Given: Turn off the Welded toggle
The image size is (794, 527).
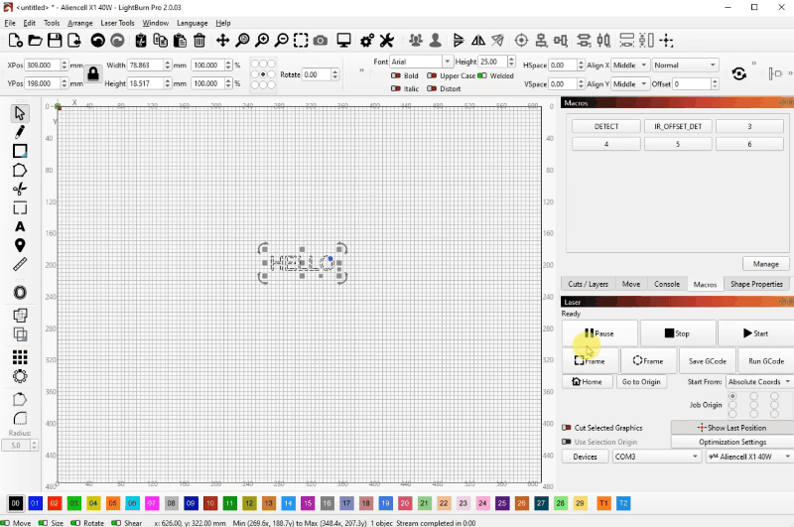Looking at the screenshot, I should tap(482, 75).
